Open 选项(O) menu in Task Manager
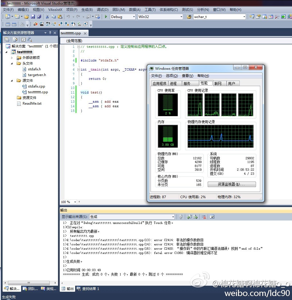The width and height of the screenshot is (292, 300). pyautogui.click(x=172, y=76)
